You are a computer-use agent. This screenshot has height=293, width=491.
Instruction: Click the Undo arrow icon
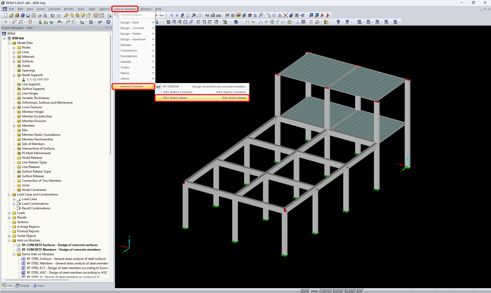pyautogui.click(x=52, y=15)
